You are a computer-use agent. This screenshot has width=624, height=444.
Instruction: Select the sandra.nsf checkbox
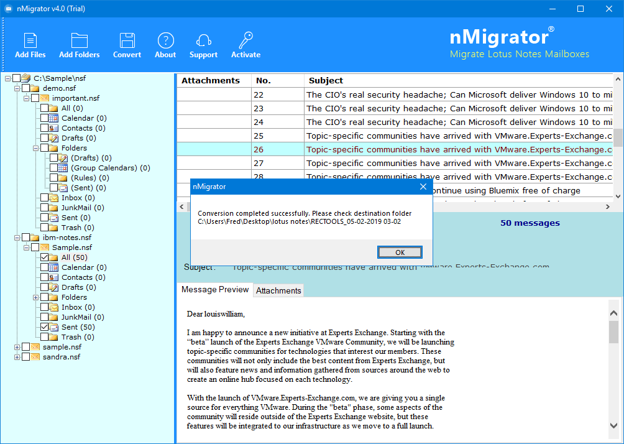25,357
